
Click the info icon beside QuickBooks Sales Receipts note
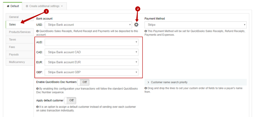pyautogui.click(x=37, y=31)
